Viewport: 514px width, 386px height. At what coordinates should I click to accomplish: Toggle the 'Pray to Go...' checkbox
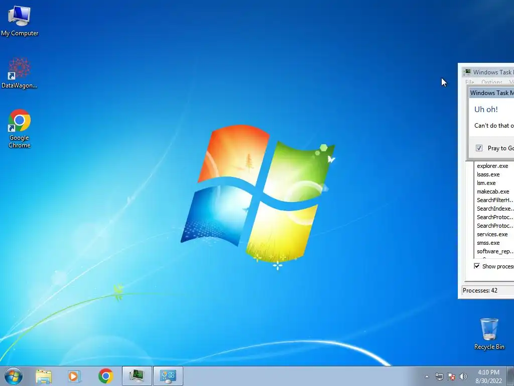point(479,148)
